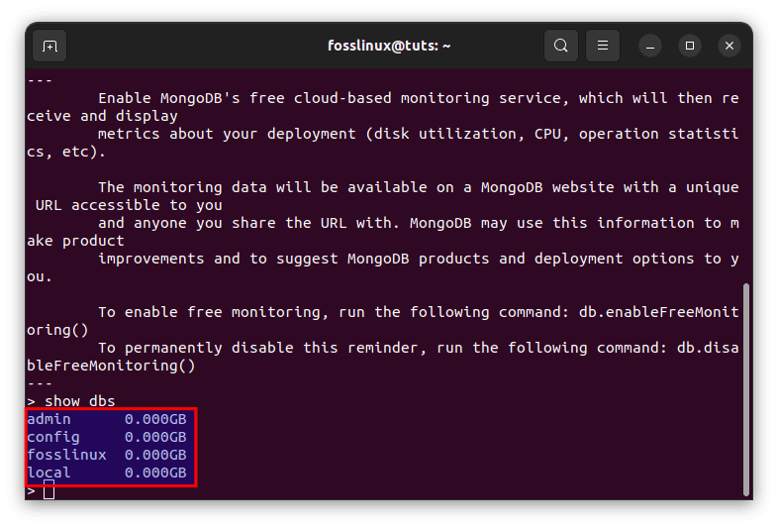Click the vertical scrollbar handle
Viewport: 778px width, 528px height.
(x=745, y=389)
